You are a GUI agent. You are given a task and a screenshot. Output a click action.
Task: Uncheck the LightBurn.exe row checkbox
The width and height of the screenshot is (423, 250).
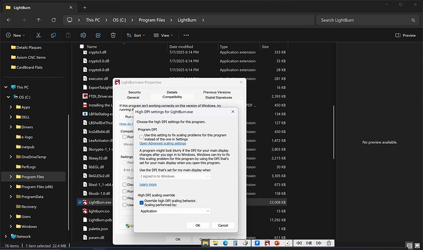coord(80,202)
